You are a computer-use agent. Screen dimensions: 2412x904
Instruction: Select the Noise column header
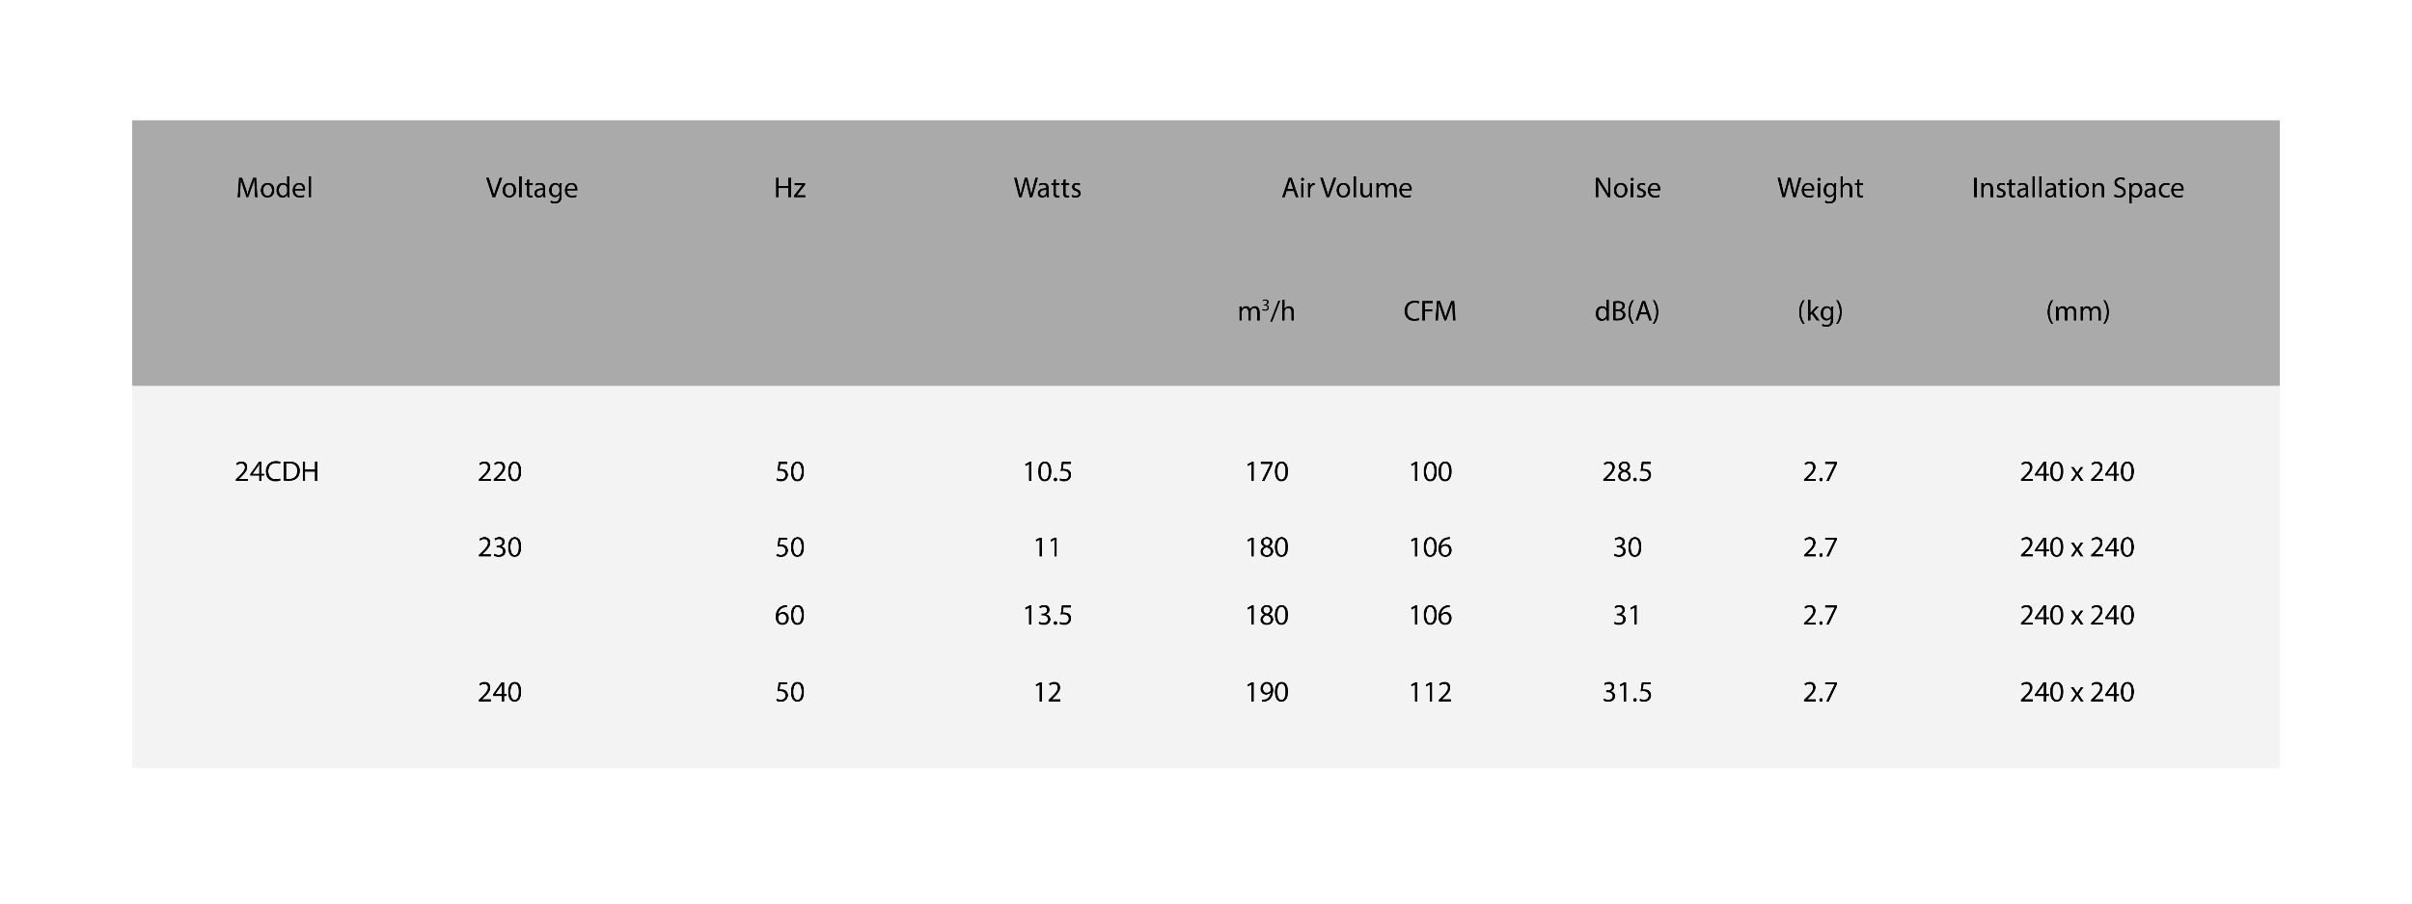click(1627, 188)
